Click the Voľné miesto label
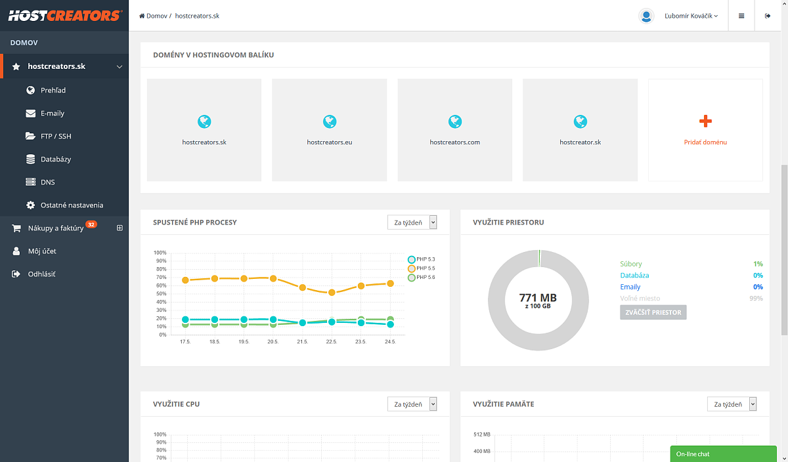 click(x=640, y=298)
